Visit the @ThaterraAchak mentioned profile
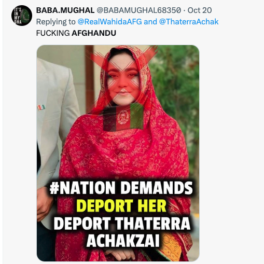Image resolution: width=264 pixels, height=264 pixels. (x=189, y=22)
